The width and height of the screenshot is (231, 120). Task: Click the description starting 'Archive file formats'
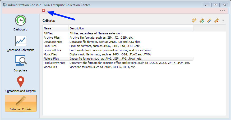[101, 38]
